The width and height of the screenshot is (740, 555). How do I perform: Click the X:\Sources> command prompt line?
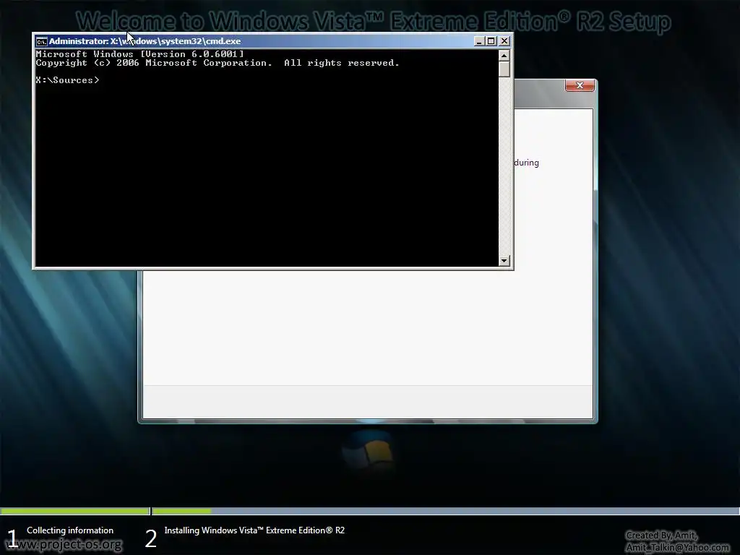click(67, 80)
